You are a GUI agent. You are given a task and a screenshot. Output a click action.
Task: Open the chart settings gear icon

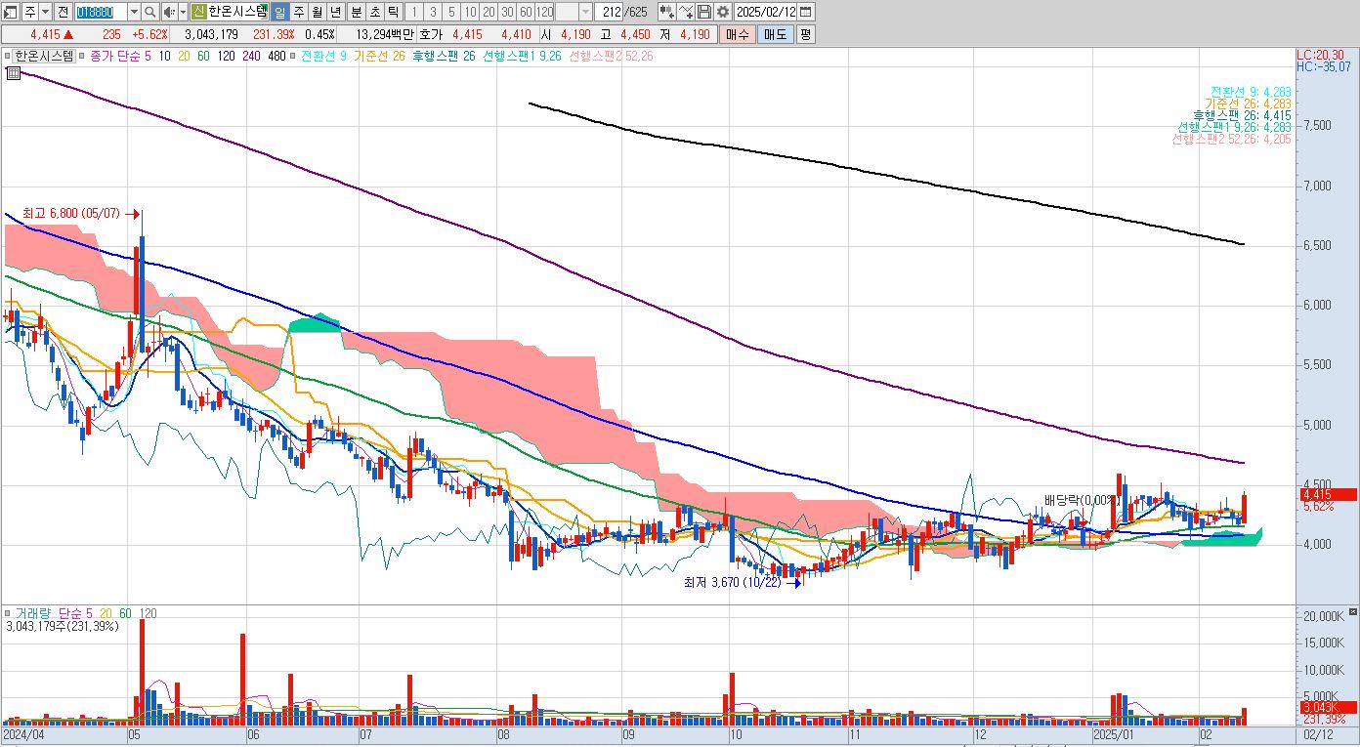(722, 12)
